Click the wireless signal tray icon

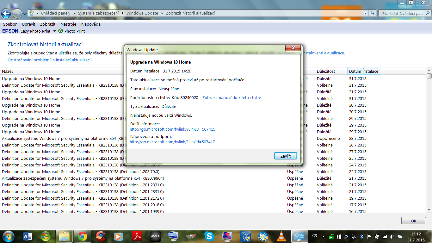pos(385,236)
